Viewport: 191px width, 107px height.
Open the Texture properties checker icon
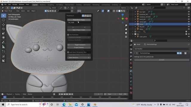click(131, 93)
